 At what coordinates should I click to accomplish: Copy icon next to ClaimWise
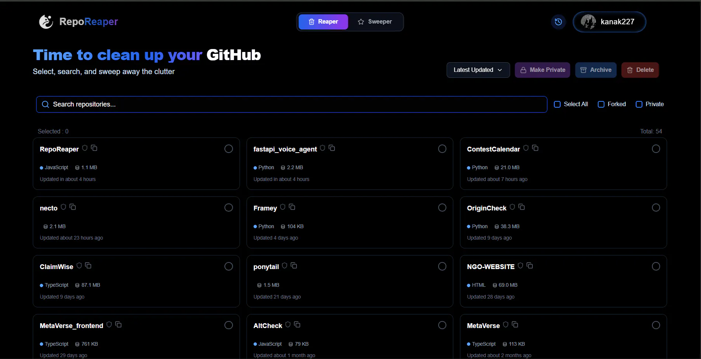[88, 265]
